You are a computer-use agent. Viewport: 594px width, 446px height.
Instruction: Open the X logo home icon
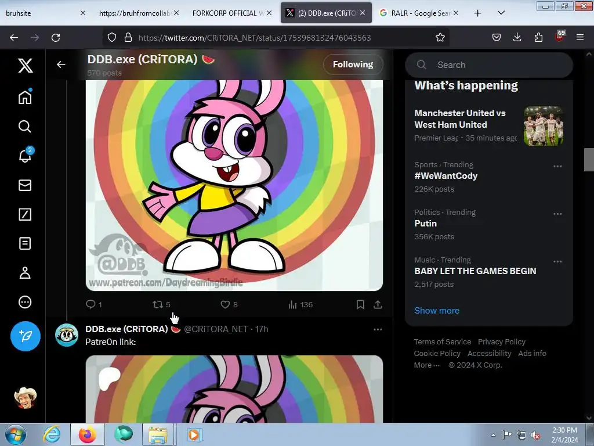pos(26,66)
